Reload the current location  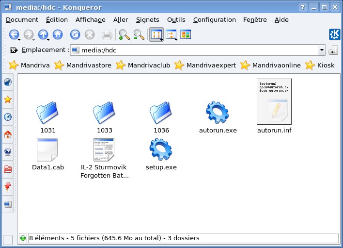coord(75,34)
